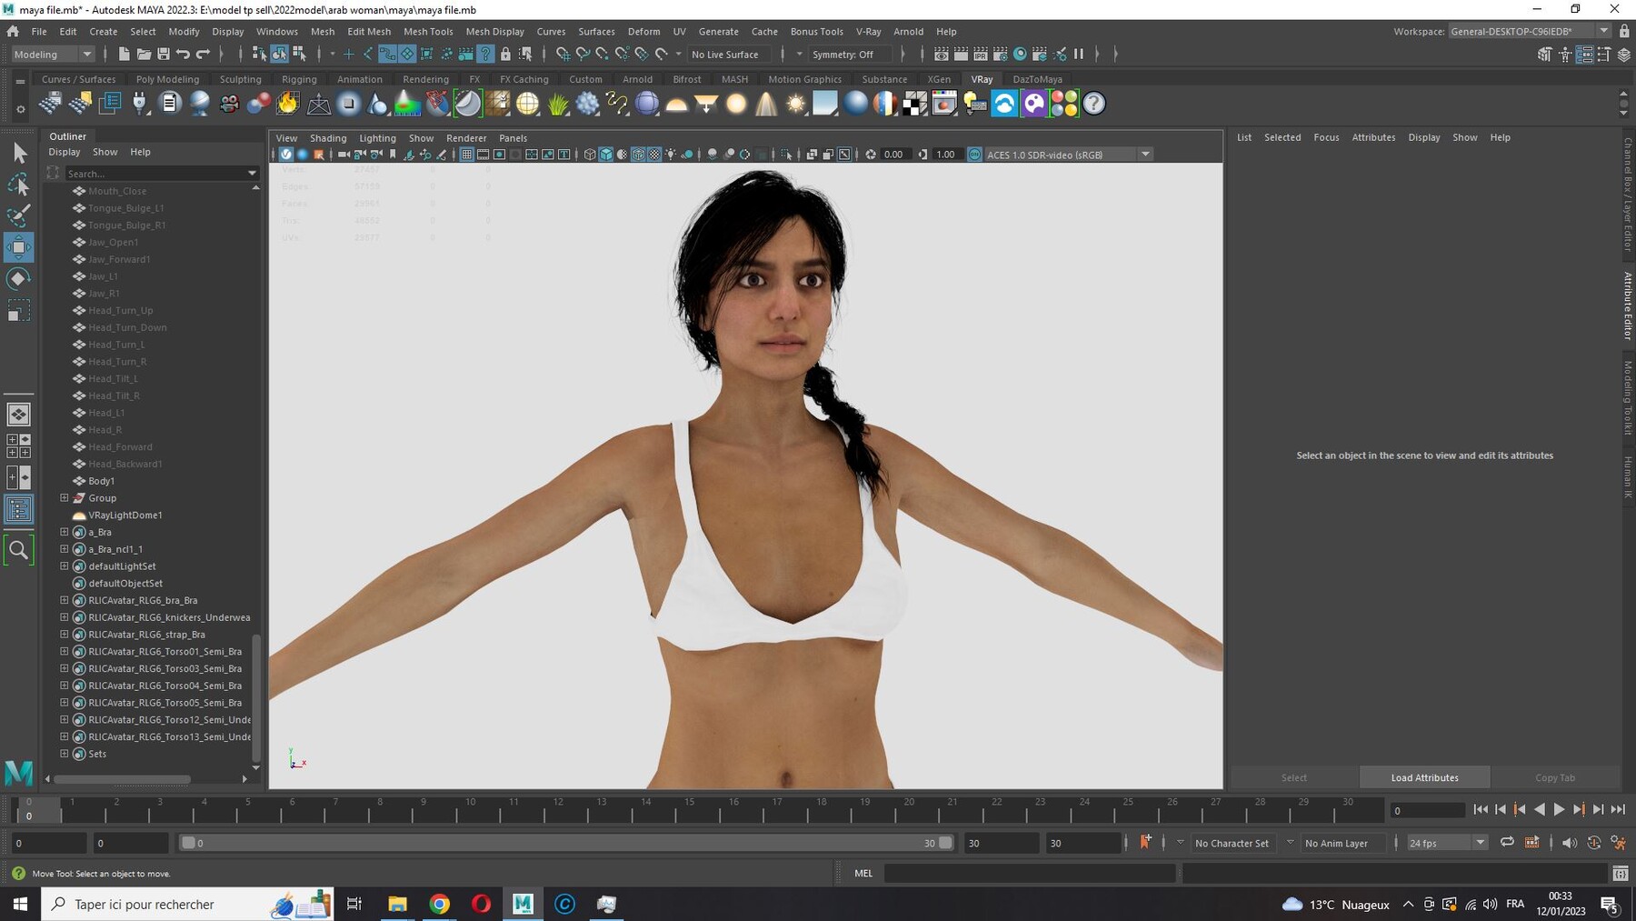Select VRayLightDome1 in the Outliner
Image resolution: width=1636 pixels, height=921 pixels.
click(x=125, y=516)
